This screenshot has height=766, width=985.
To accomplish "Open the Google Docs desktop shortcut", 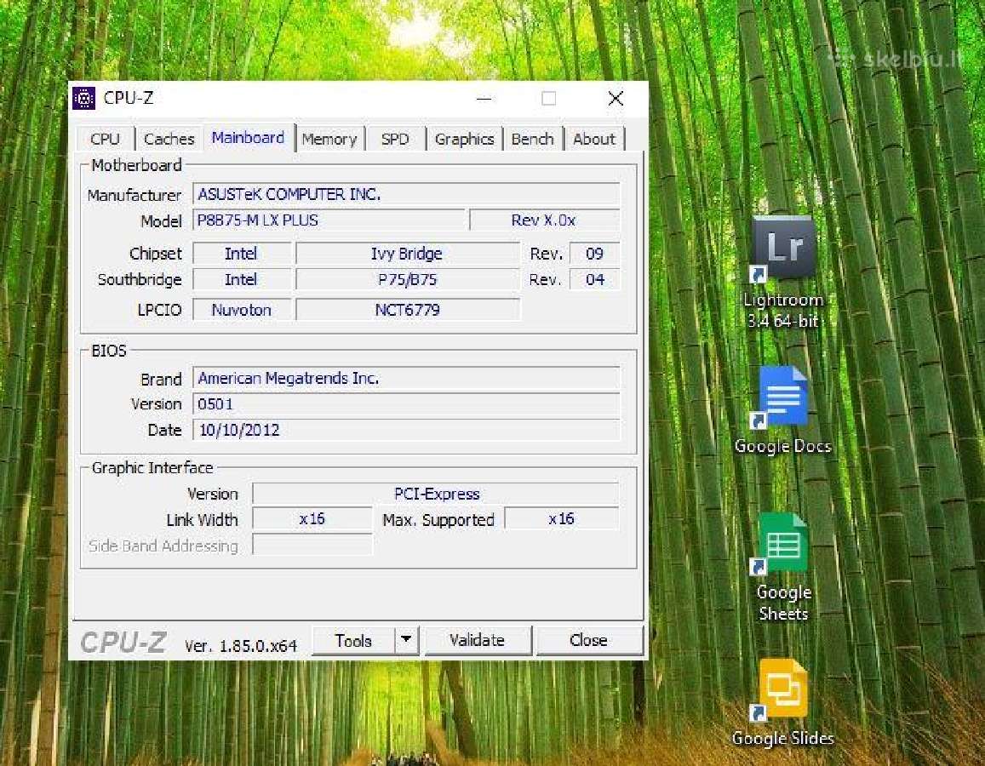I will pos(782,409).
